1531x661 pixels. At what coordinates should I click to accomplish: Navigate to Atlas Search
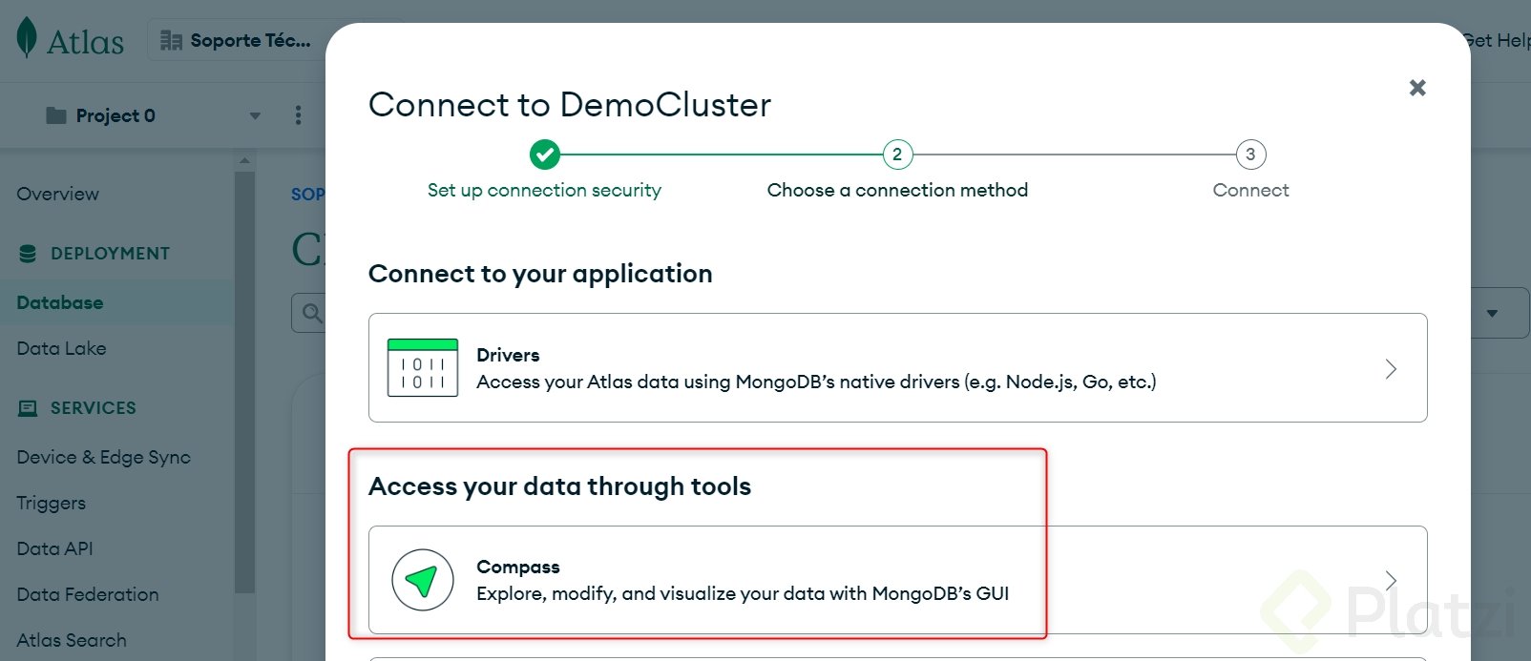click(72, 640)
